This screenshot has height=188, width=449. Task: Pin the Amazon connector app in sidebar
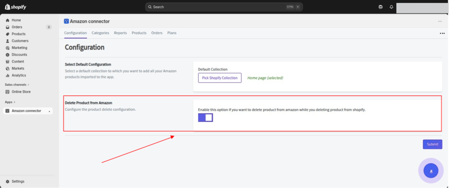pyautogui.click(x=49, y=111)
